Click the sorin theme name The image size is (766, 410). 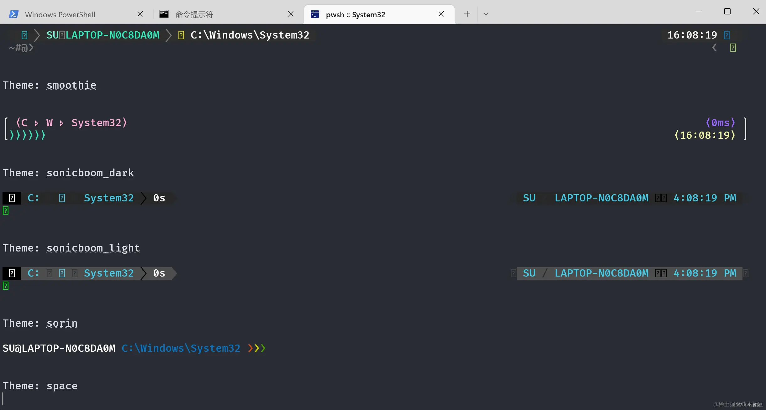click(x=62, y=323)
